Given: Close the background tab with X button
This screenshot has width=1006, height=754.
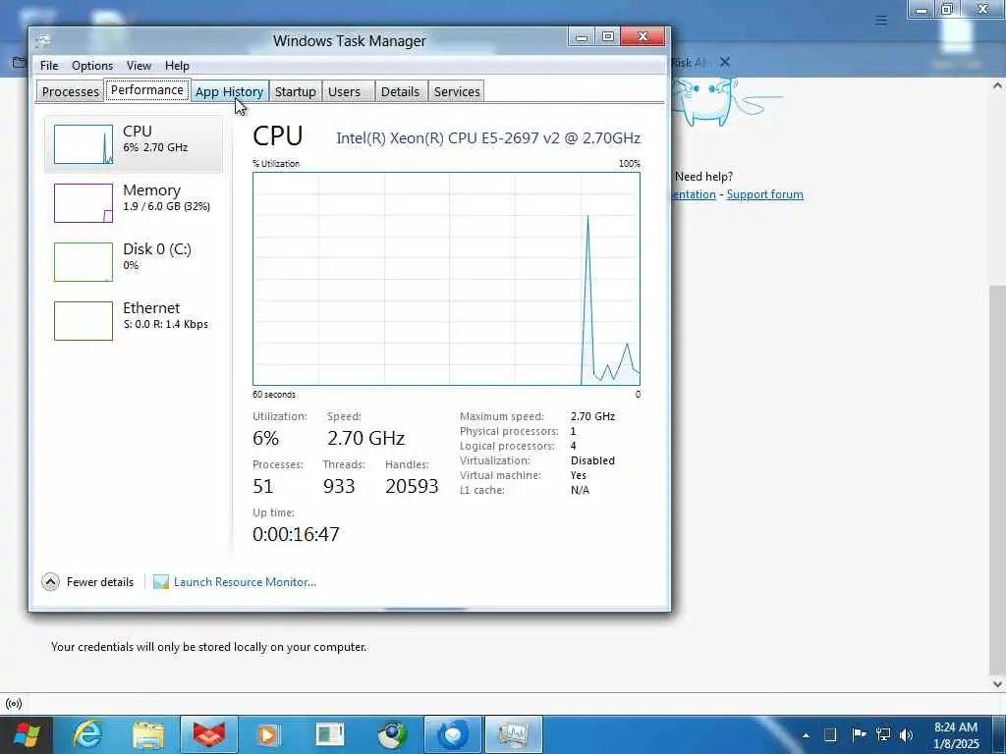Looking at the screenshot, I should [x=725, y=62].
